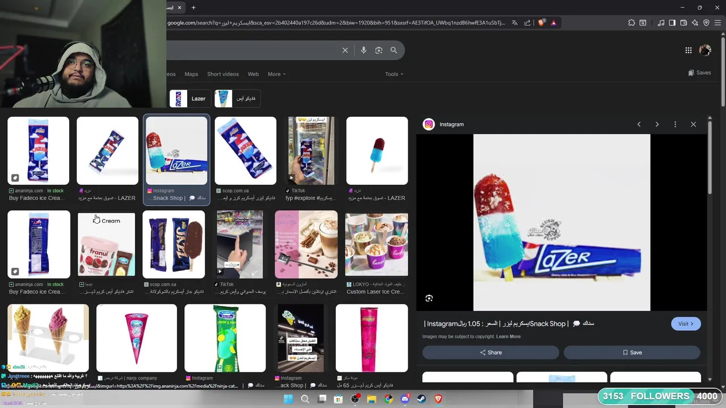
Task: Open the TikTok freezer fyp #explore image
Action: [311, 151]
